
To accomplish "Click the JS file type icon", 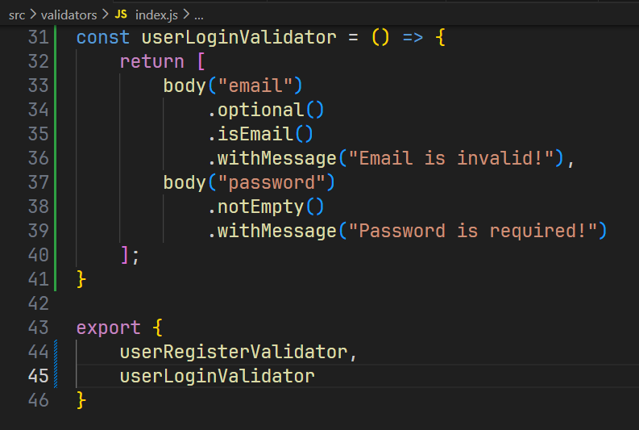I will tap(121, 15).
